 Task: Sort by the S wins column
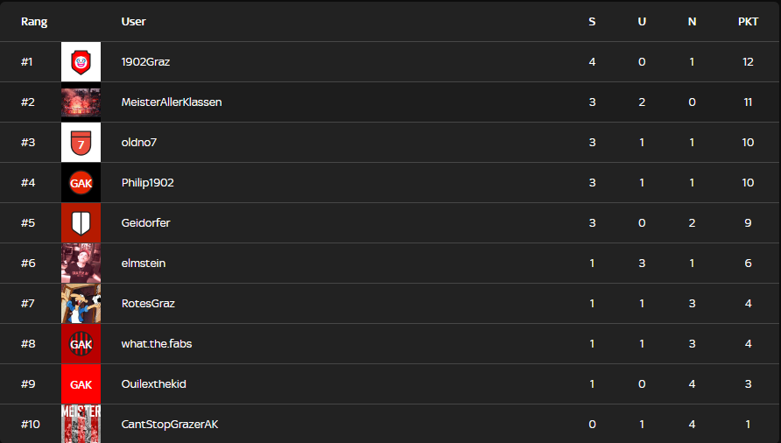coord(592,22)
